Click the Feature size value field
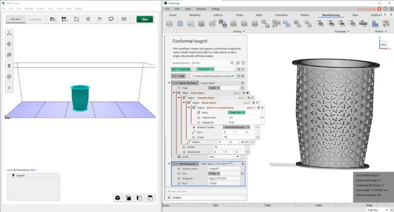 (x=244, y=117)
